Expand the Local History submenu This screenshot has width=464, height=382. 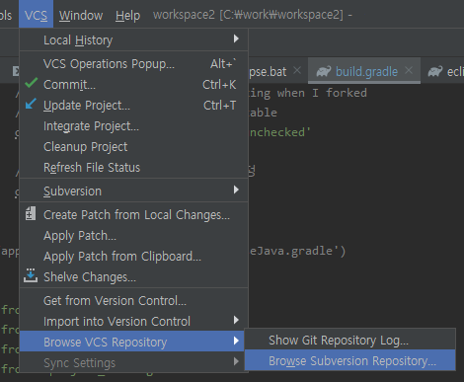coord(133,39)
